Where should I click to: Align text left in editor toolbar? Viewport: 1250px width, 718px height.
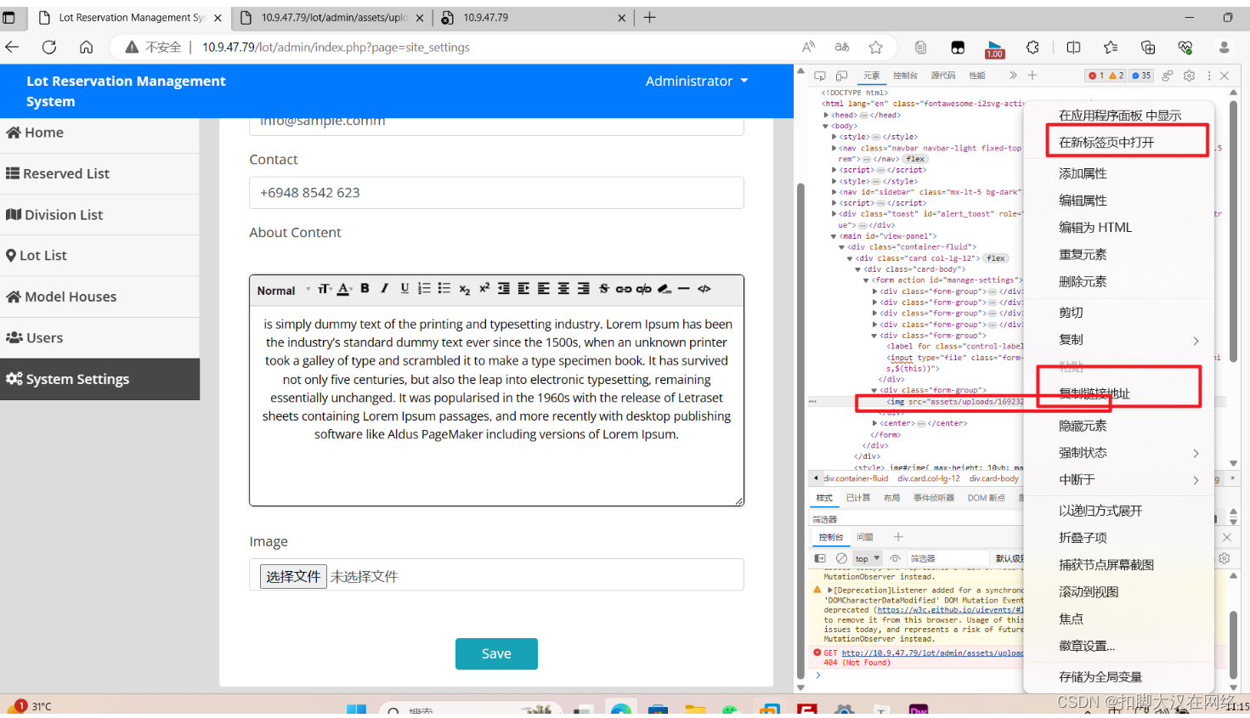(544, 289)
